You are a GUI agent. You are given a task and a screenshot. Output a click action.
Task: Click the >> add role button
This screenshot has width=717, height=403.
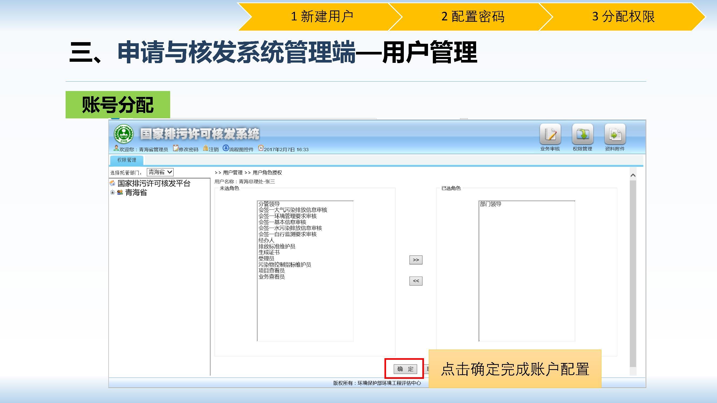tap(416, 260)
